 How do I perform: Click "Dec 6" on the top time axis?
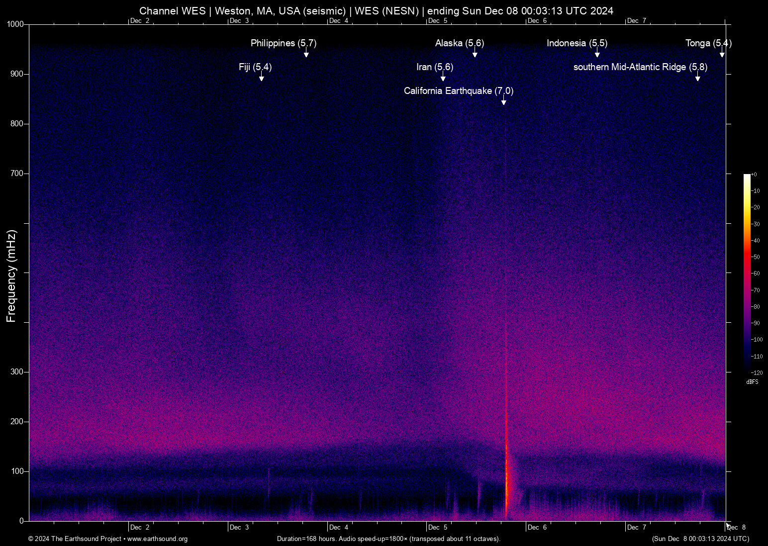click(x=537, y=21)
